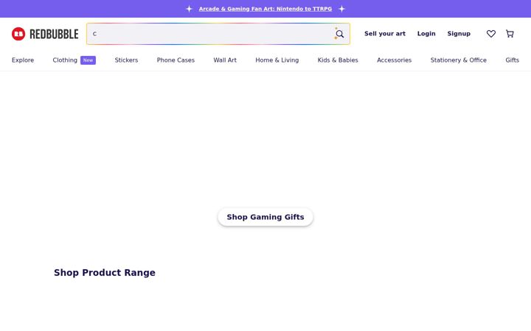Open the Stationery & Office category
Viewport: 531px width, 331px height.
pos(458,60)
